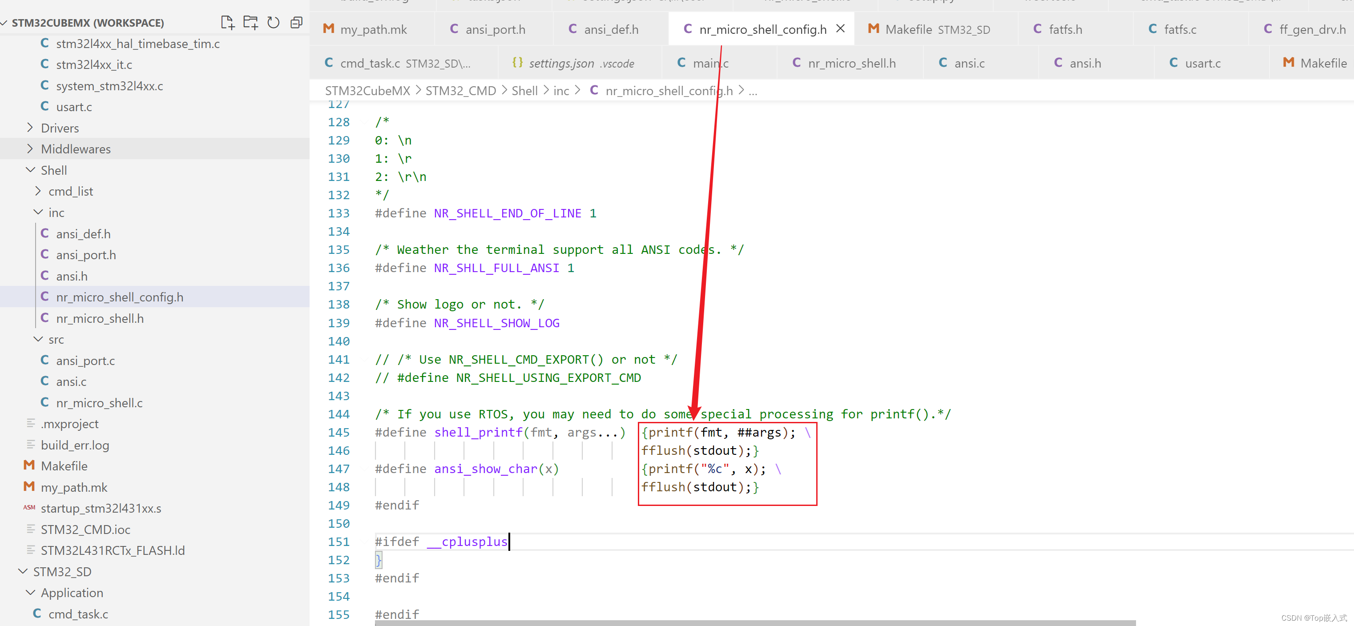
Task: Open the fatfs.h tab
Action: tap(1065, 29)
